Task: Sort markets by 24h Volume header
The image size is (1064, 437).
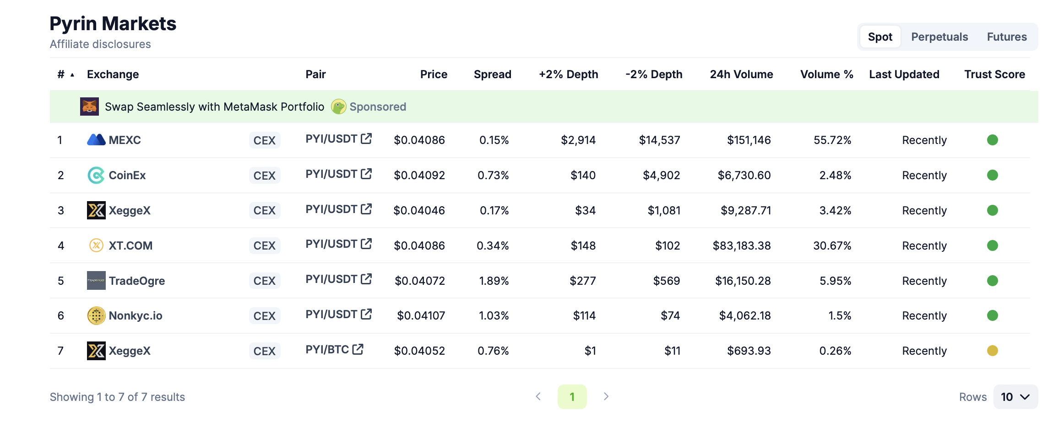Action: [x=741, y=75]
